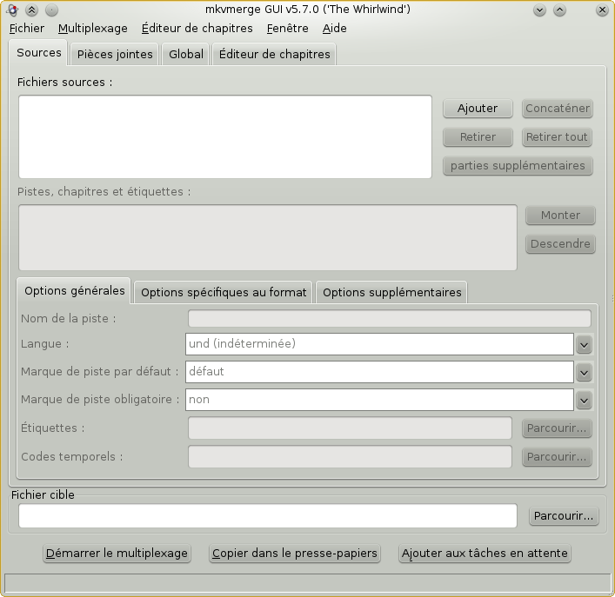Open the Multiplexage menu
Screen dimensions: 615x597
tap(92, 28)
